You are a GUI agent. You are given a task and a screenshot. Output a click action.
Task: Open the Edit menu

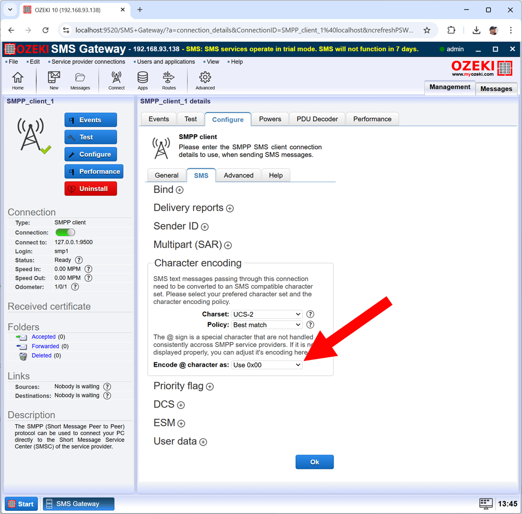(x=34, y=62)
